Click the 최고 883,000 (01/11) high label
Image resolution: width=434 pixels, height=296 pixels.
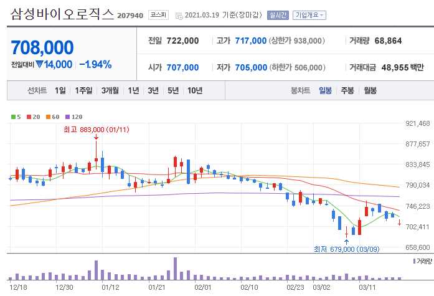click(97, 130)
